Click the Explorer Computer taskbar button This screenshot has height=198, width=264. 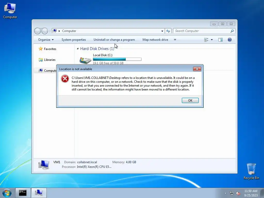point(39,193)
